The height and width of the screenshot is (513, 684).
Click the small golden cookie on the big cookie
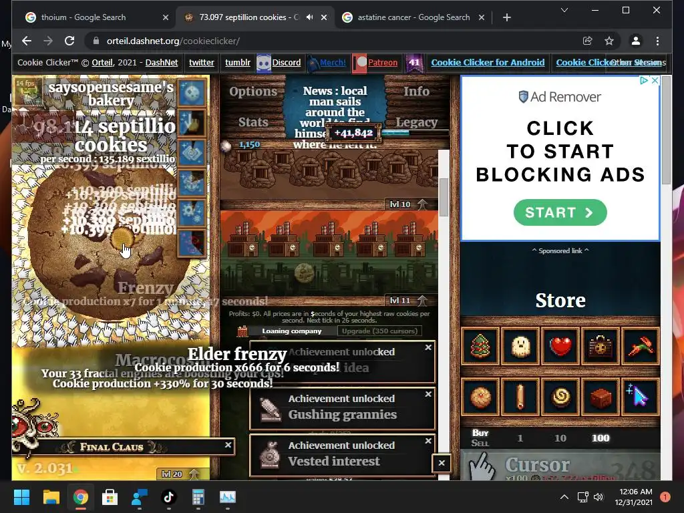point(122,238)
